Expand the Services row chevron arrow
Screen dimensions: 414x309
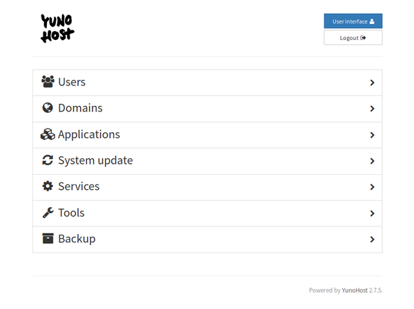pyautogui.click(x=373, y=187)
